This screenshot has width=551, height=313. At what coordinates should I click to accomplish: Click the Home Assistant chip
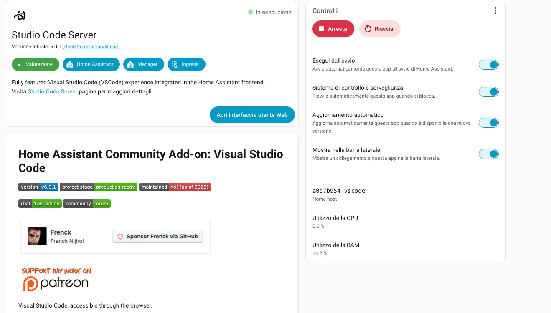click(91, 64)
